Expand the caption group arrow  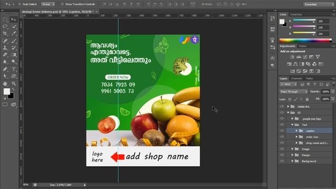297,131
